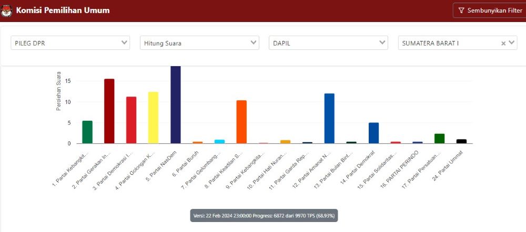Select the red Partai Demokrasi bar
Image resolution: width=526 pixels, height=232 pixels.
131,120
